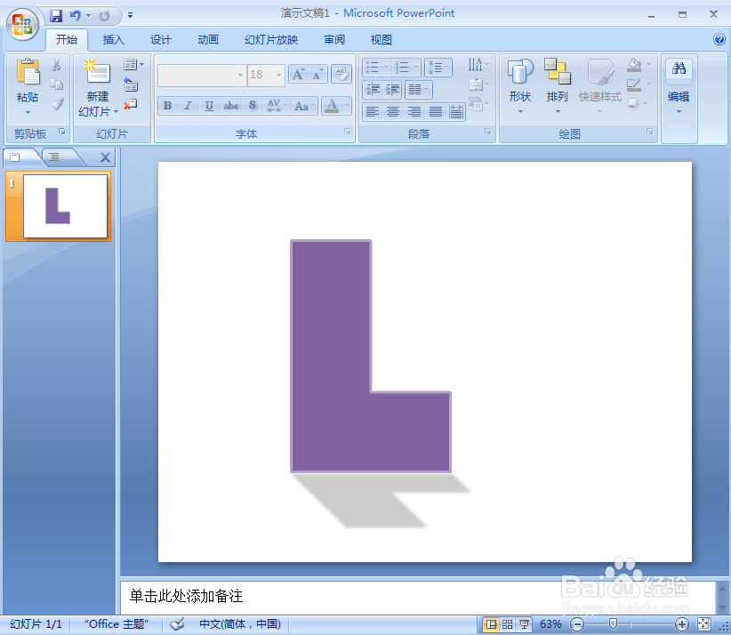Click the Find binoculars Editing icon

pyautogui.click(x=679, y=69)
